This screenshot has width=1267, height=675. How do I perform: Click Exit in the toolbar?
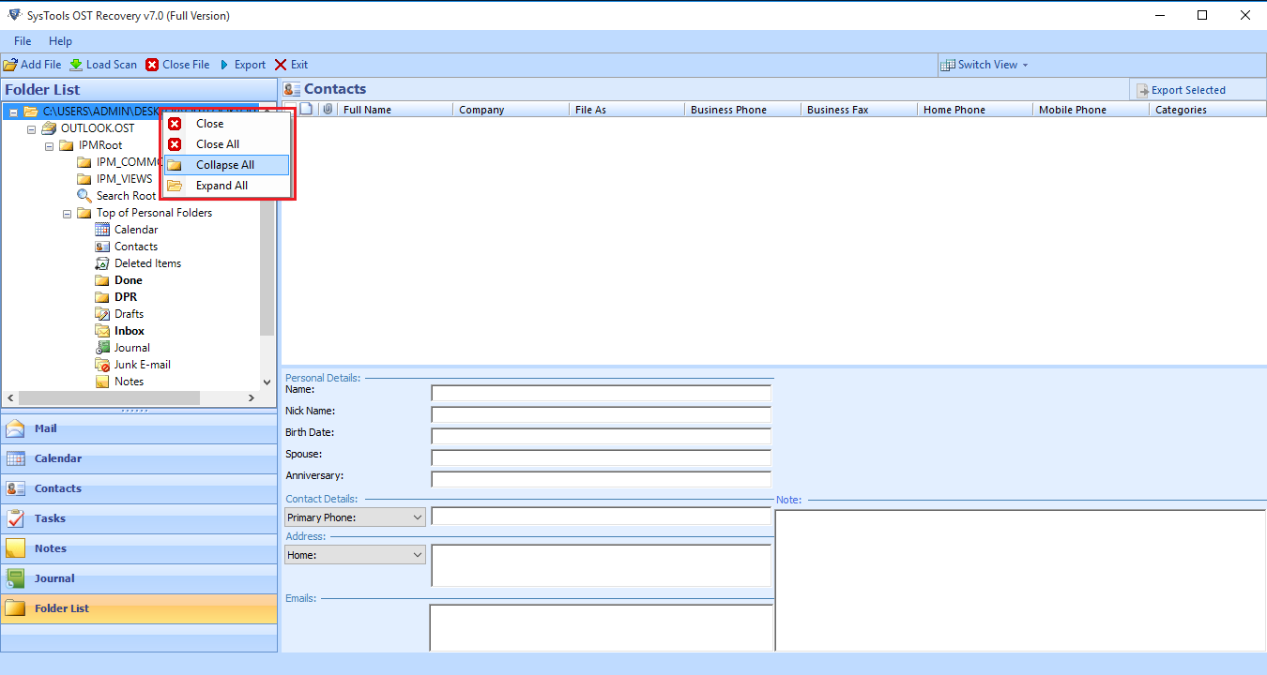pyautogui.click(x=291, y=65)
